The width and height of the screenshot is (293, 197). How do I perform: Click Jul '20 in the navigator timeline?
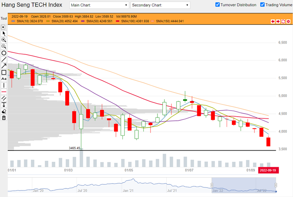[x=82, y=190]
